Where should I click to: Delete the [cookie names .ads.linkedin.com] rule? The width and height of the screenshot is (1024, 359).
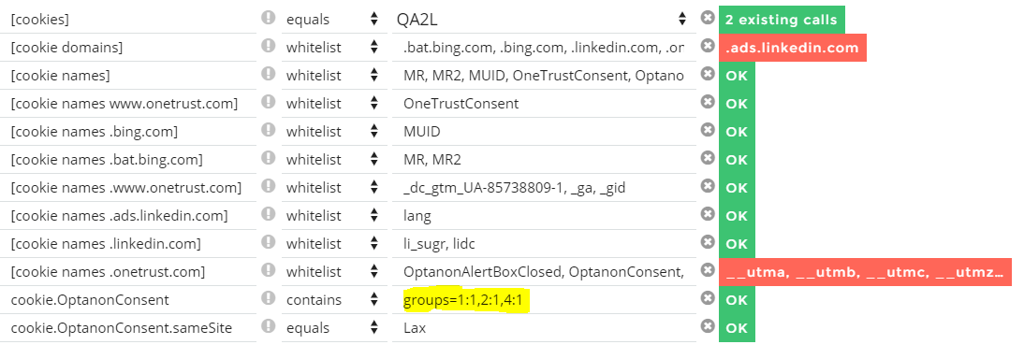[x=708, y=213]
